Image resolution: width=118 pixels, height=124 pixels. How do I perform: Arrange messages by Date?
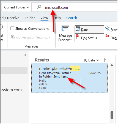click(x=90, y=29)
